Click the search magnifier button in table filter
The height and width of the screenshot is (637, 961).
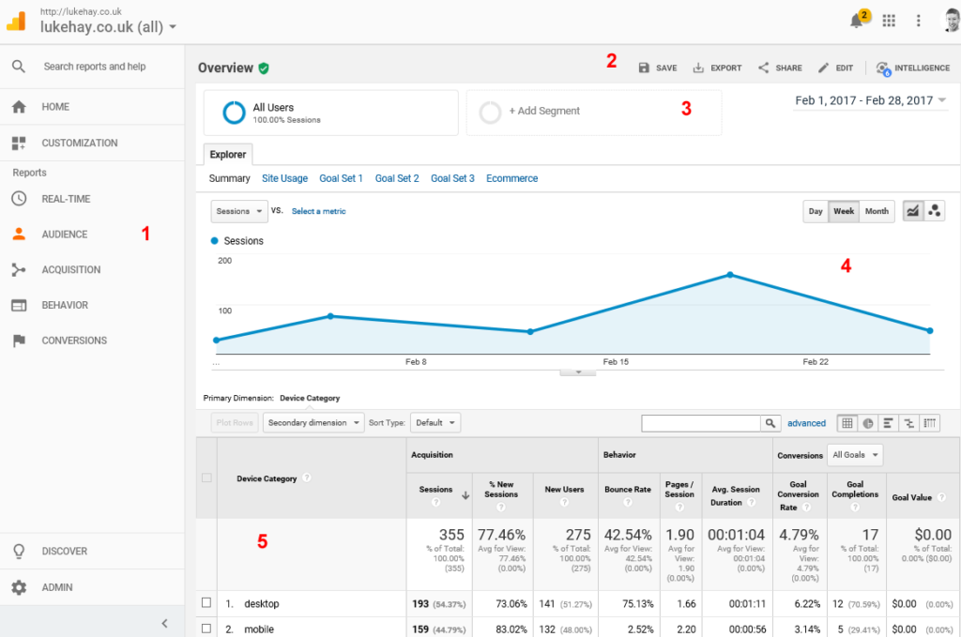pyautogui.click(x=770, y=423)
